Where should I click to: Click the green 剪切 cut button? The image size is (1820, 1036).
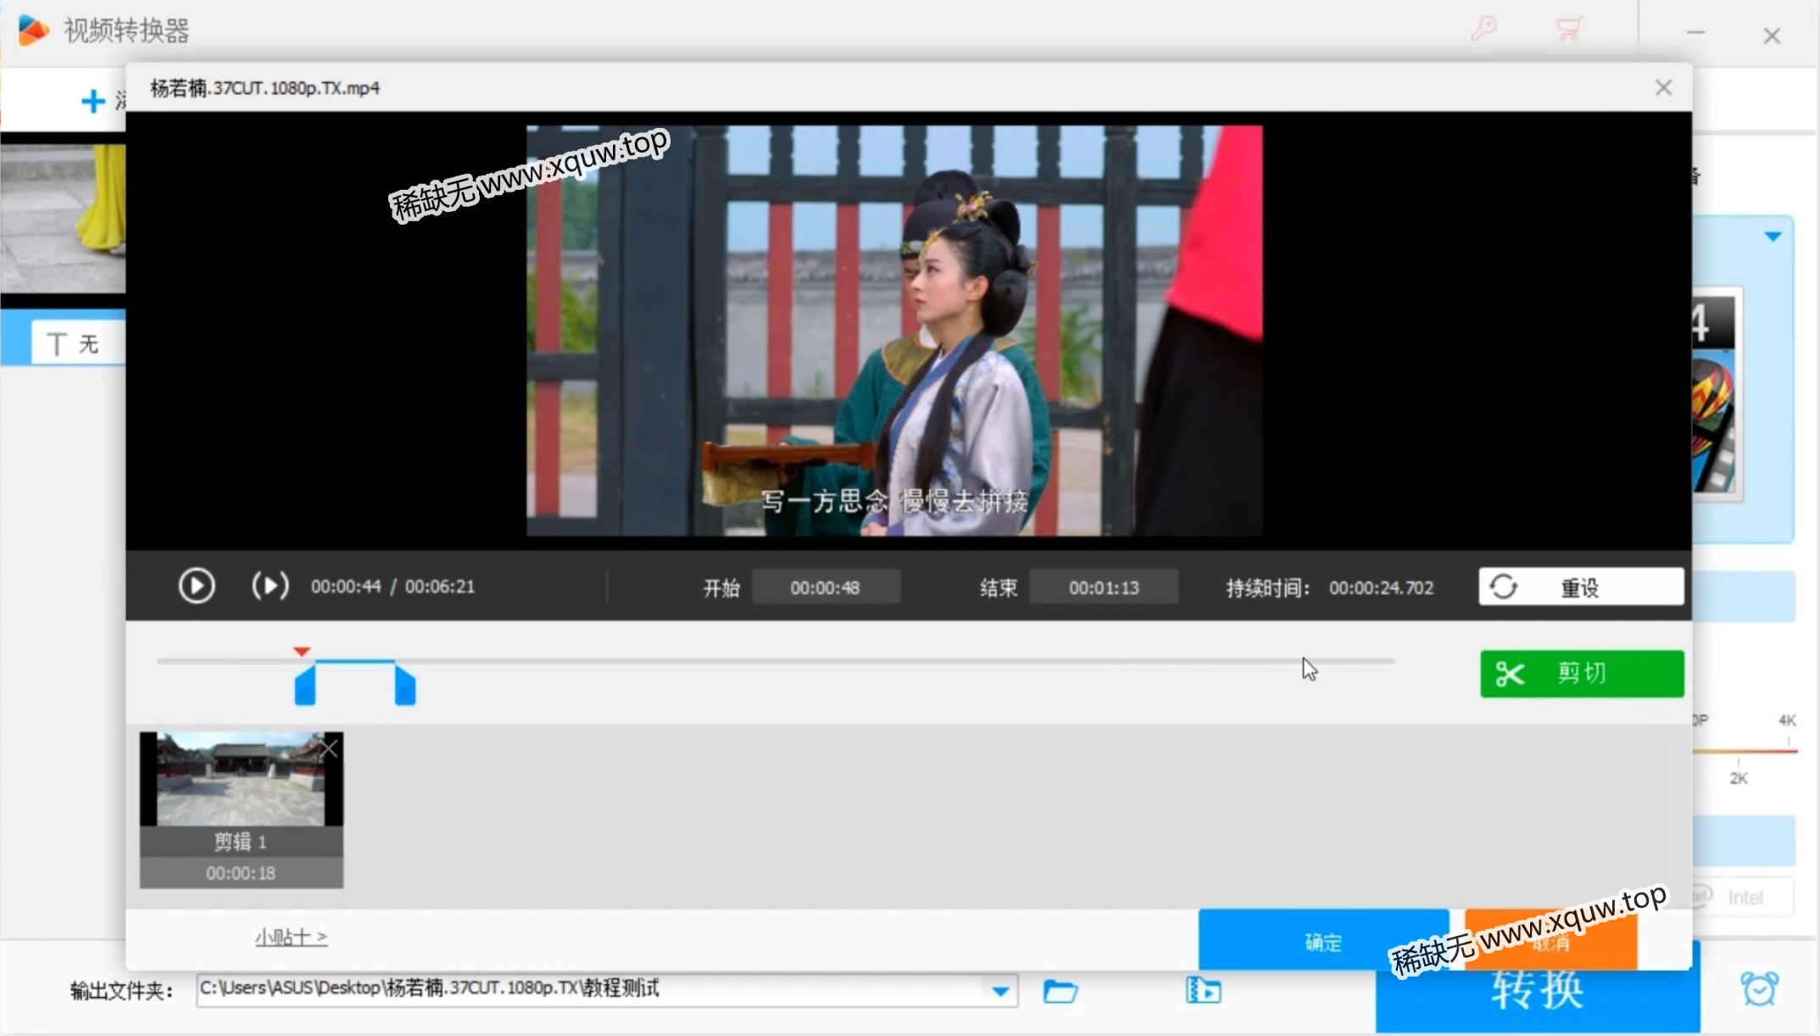point(1582,674)
